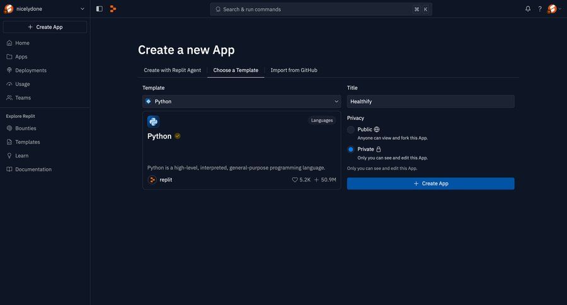This screenshot has height=305, width=567.
Task: Open Home in the sidebar
Action: 45,43
